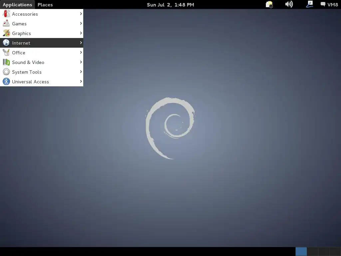Click the chat bubble icon next to VM8
This screenshot has height=256, width=341.
point(323,4)
